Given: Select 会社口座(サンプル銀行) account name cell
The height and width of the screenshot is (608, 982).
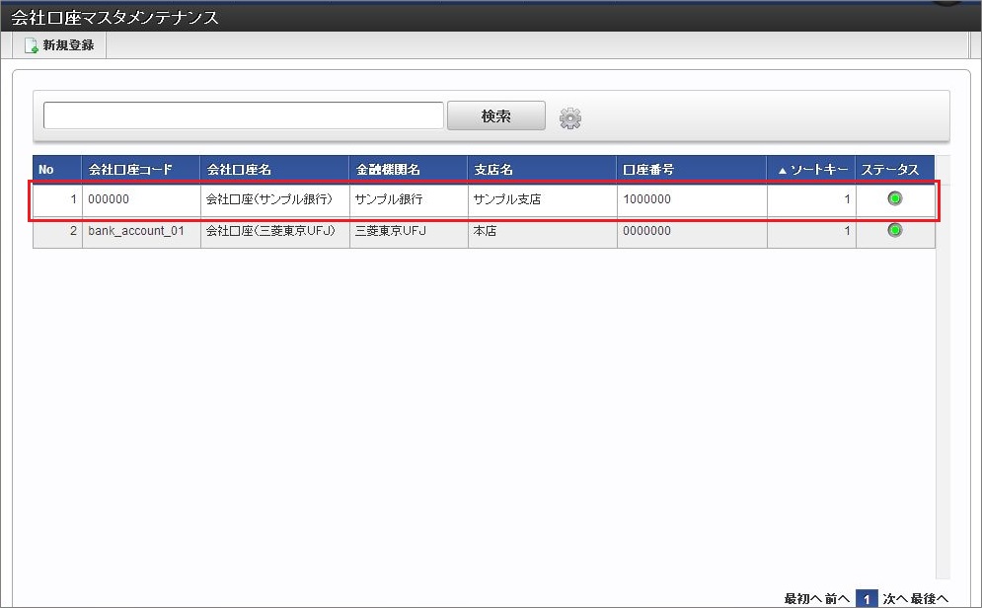Looking at the screenshot, I should pos(275,199).
